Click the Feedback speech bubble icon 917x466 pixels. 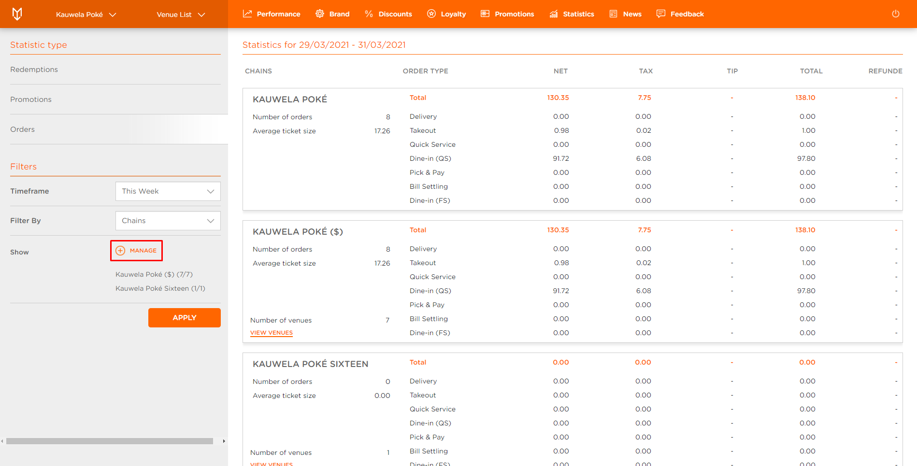[x=661, y=14]
